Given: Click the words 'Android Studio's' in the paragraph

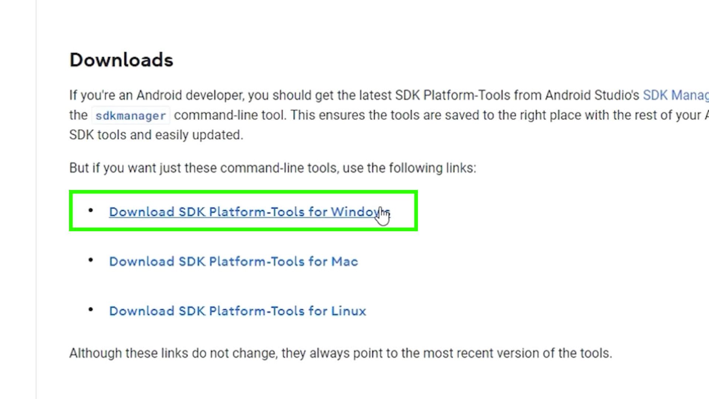Looking at the screenshot, I should coord(592,95).
